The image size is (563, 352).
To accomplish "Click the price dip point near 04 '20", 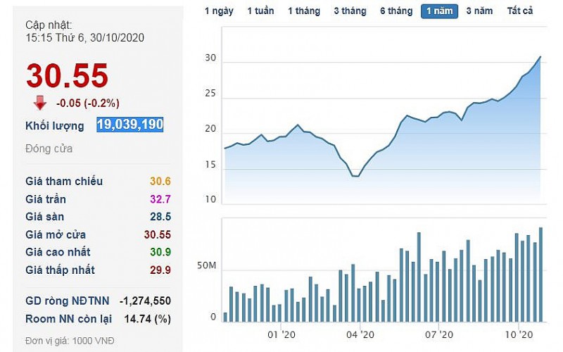I will click(355, 176).
